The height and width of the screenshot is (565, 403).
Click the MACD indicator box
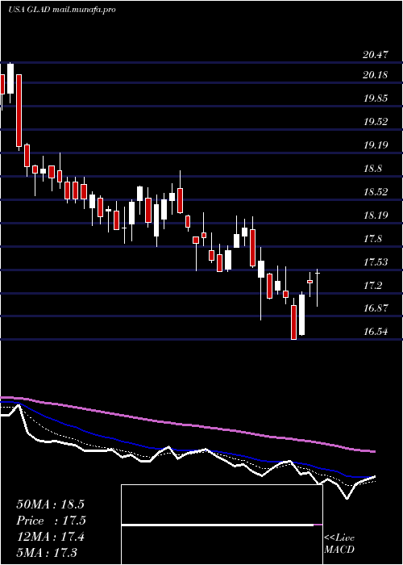[222, 525]
